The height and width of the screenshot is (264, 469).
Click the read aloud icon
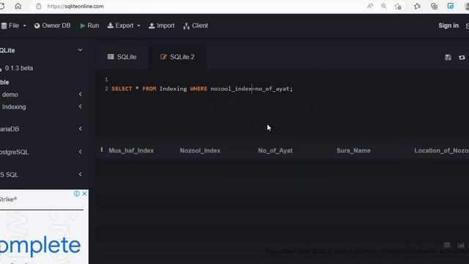(x=370, y=7)
